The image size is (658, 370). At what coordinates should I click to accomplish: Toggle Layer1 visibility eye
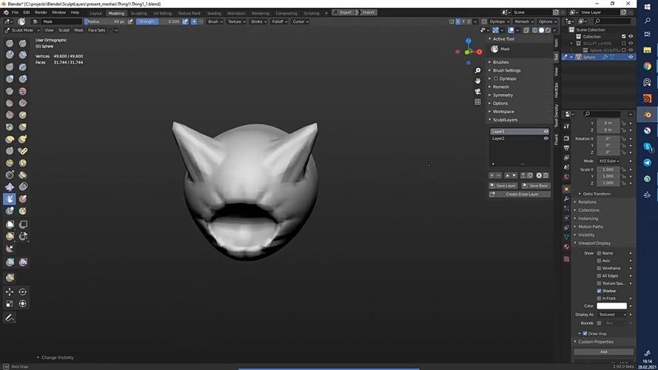pos(545,131)
